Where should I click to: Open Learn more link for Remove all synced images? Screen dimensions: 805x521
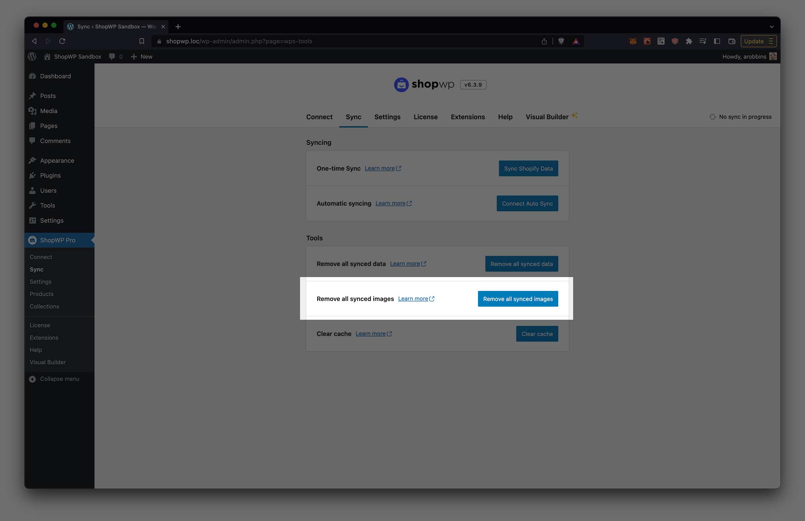coord(416,299)
